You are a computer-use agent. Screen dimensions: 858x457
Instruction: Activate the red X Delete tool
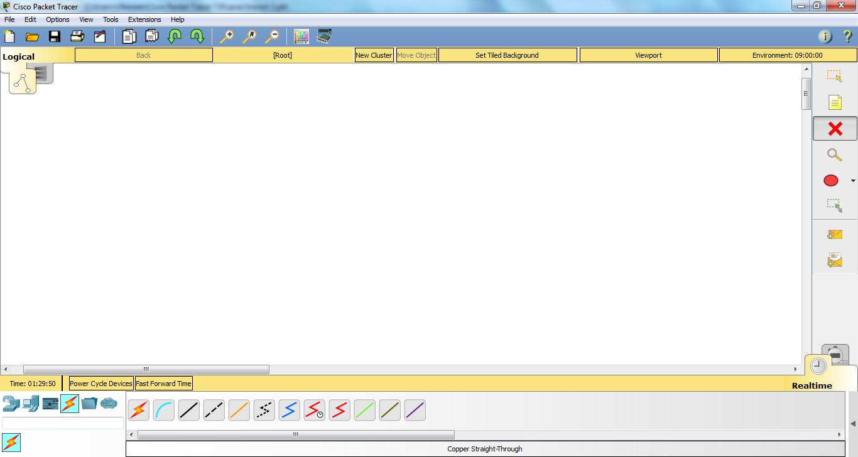click(x=835, y=129)
